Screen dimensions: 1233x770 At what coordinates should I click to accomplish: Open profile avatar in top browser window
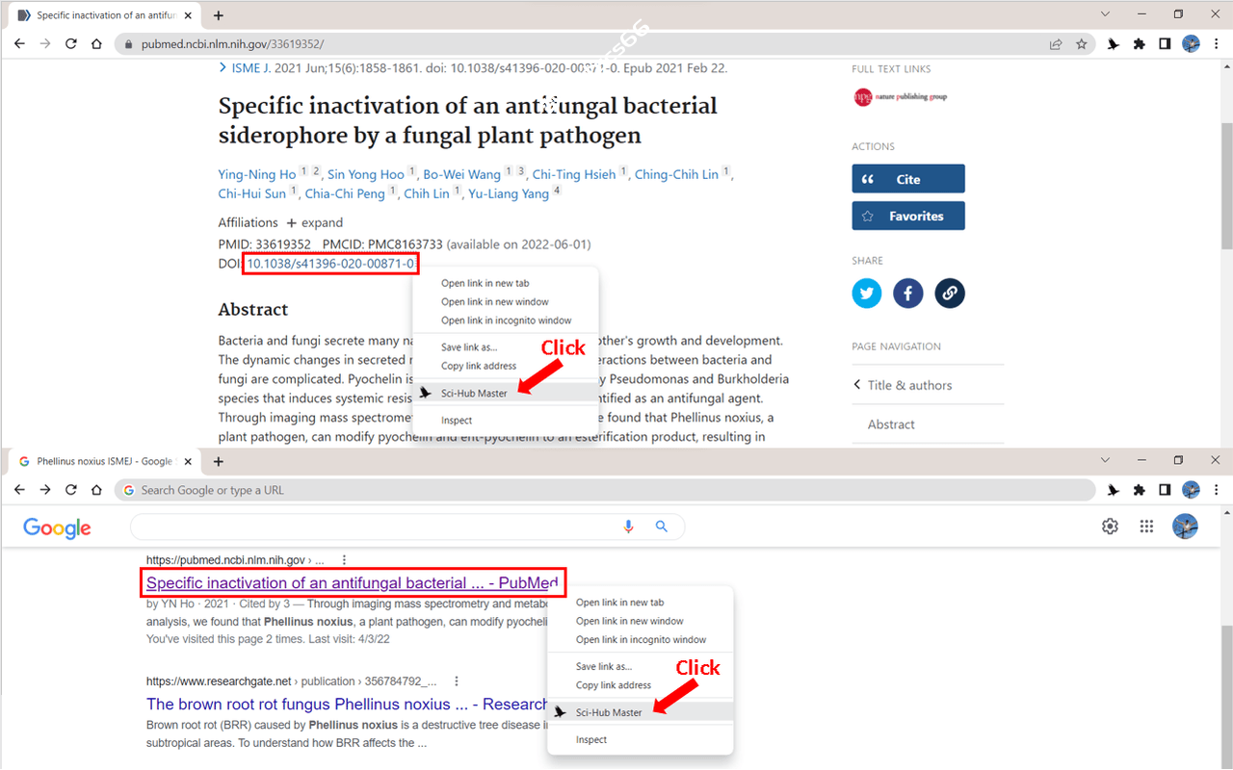pos(1191,43)
